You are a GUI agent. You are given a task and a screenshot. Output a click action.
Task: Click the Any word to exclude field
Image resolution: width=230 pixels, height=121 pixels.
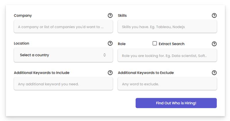pyautogui.click(x=167, y=84)
